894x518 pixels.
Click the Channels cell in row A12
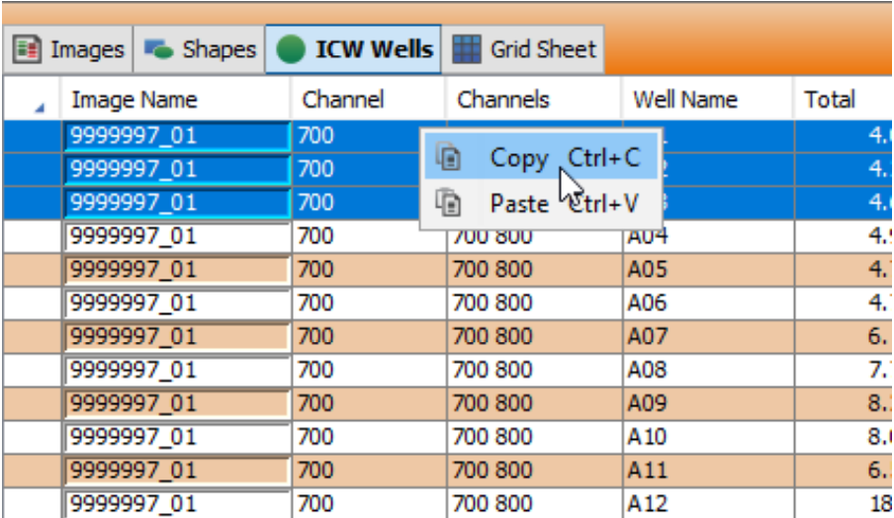click(x=535, y=503)
